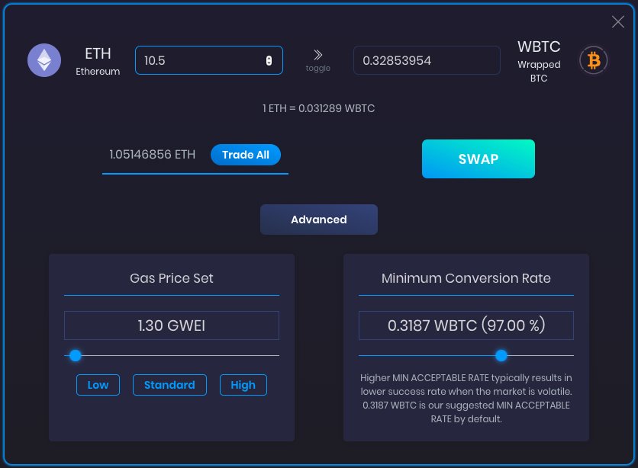The width and height of the screenshot is (638, 468).
Task: Click the SWAP button
Action: click(x=478, y=159)
